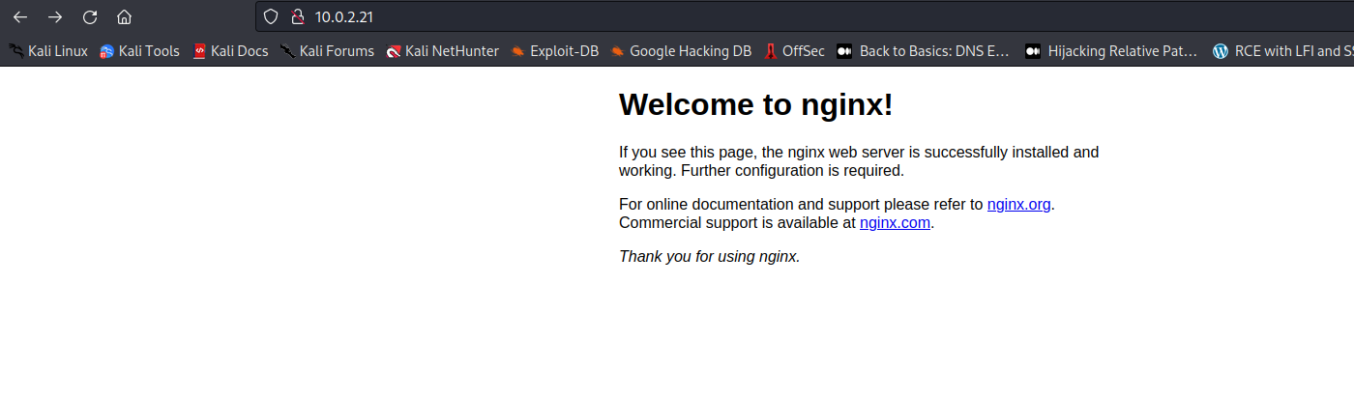Follow the nginx.org documentation link
1354x398 pixels.
pyautogui.click(x=1018, y=205)
